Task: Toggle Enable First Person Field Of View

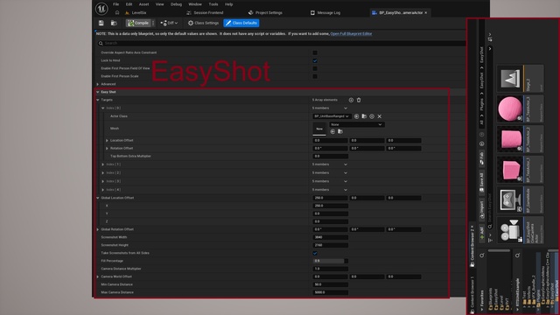Action: click(x=315, y=68)
